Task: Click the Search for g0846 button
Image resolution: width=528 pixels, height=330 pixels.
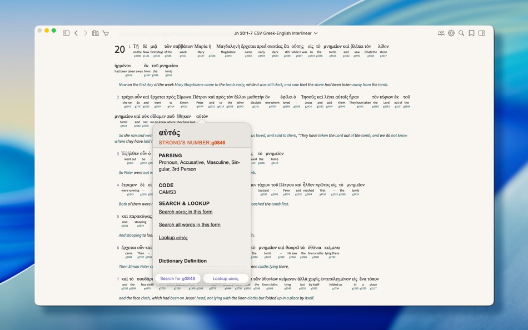Action: click(177, 278)
